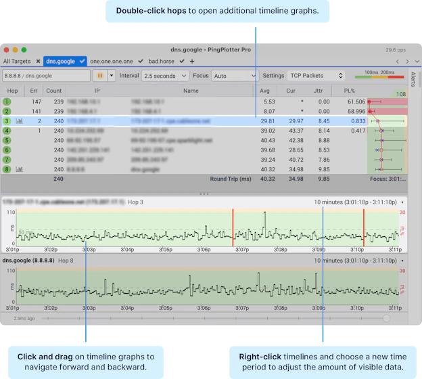422x379 pixels.
Task: Open the TCP Packets settings selector
Action: point(316,76)
